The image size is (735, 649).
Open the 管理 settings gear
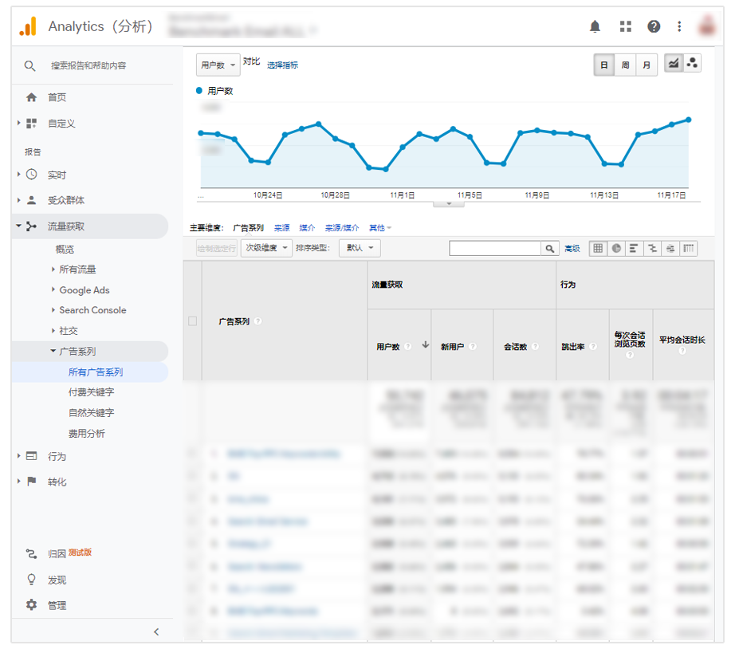pos(32,605)
